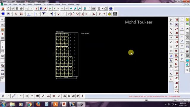
Task: Expand the chain link tool dropdown
Action: click(17, 96)
